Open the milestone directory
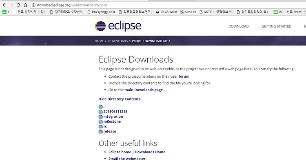The image size is (306, 166). (112, 121)
